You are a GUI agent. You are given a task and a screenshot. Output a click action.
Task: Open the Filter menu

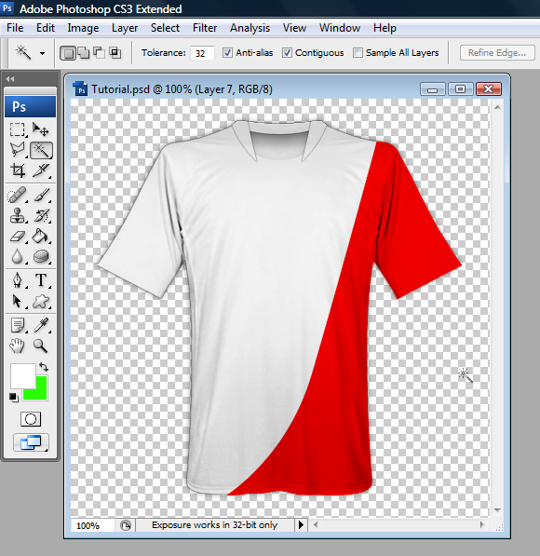click(205, 28)
